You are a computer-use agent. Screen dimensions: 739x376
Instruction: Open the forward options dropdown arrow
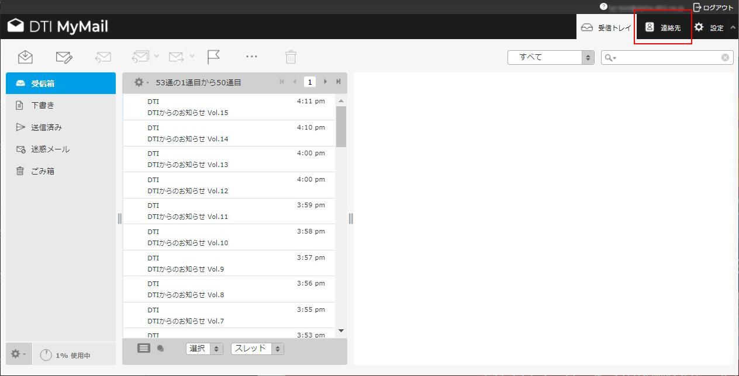point(192,57)
